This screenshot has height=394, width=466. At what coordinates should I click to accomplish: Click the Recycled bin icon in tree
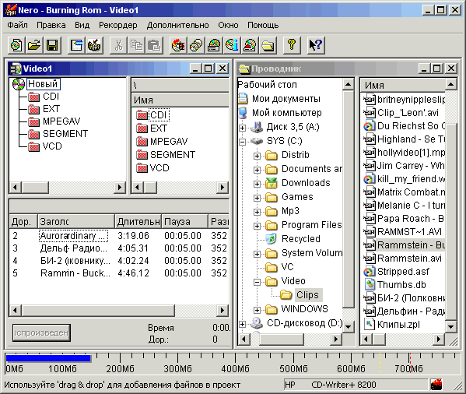click(271, 239)
